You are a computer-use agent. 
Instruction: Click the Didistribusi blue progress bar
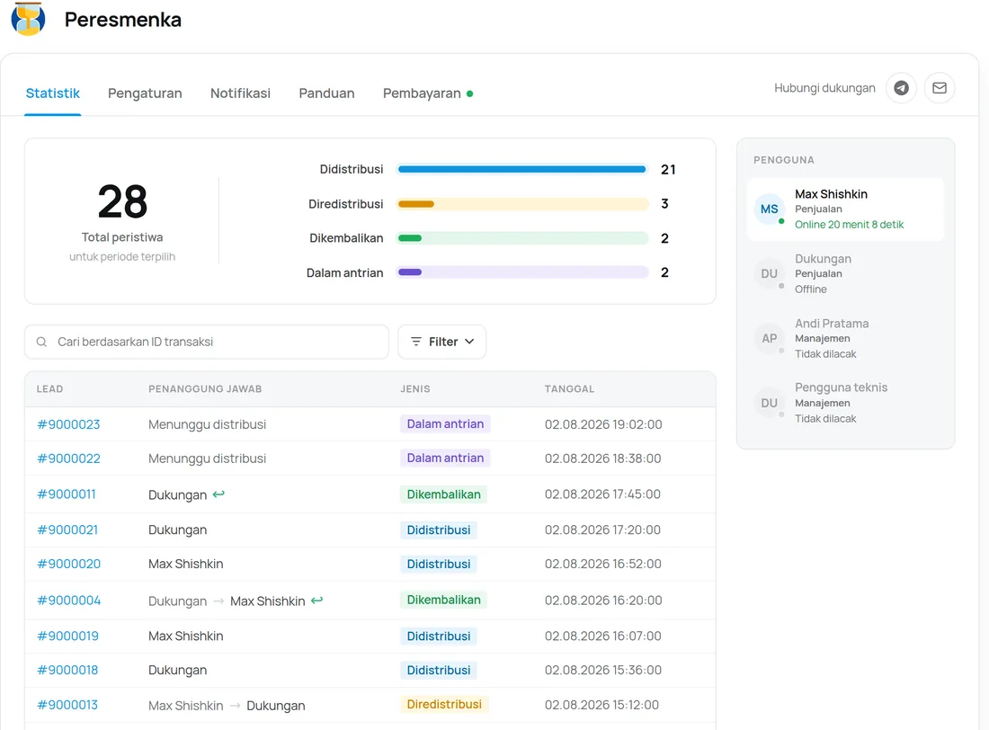[x=522, y=169]
